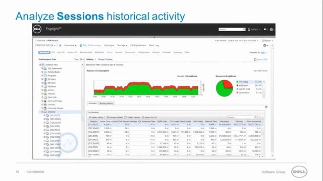Click the collapse arrows icon above Top Sessions
The width and height of the screenshot is (323, 181).
[266, 107]
